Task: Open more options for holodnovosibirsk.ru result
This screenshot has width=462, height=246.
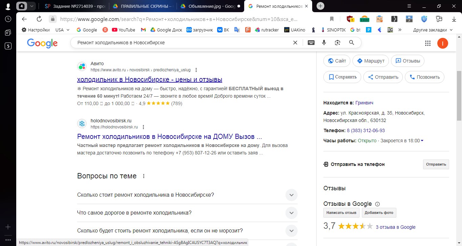Action: (143, 127)
